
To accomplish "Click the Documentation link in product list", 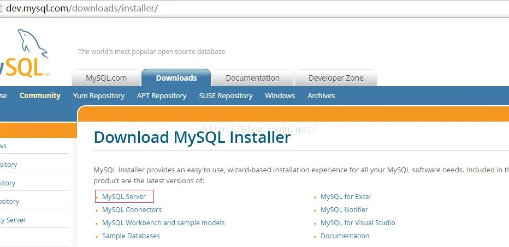I will coord(345,236).
